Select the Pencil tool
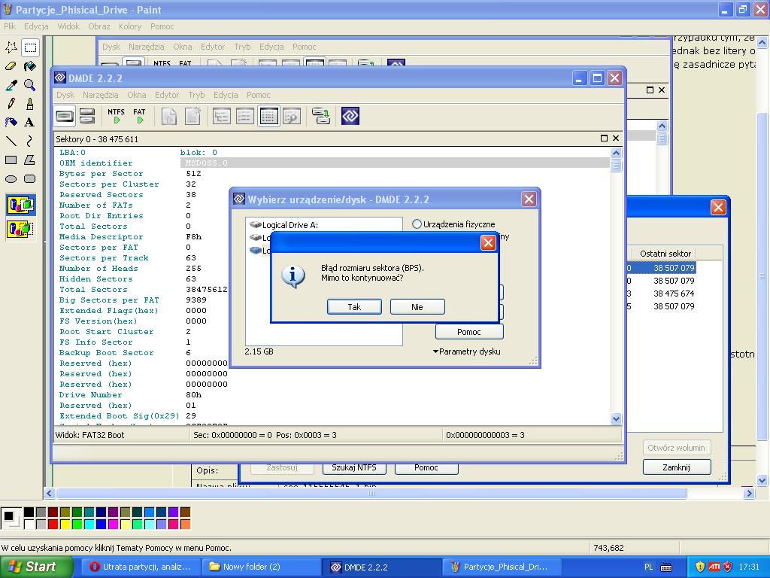The width and height of the screenshot is (770, 578). [x=11, y=103]
